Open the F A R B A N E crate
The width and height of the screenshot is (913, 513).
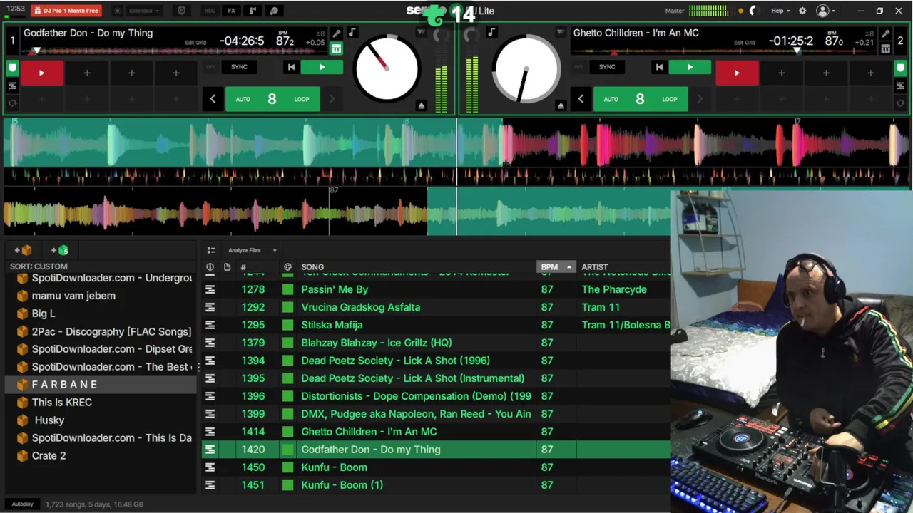100,385
